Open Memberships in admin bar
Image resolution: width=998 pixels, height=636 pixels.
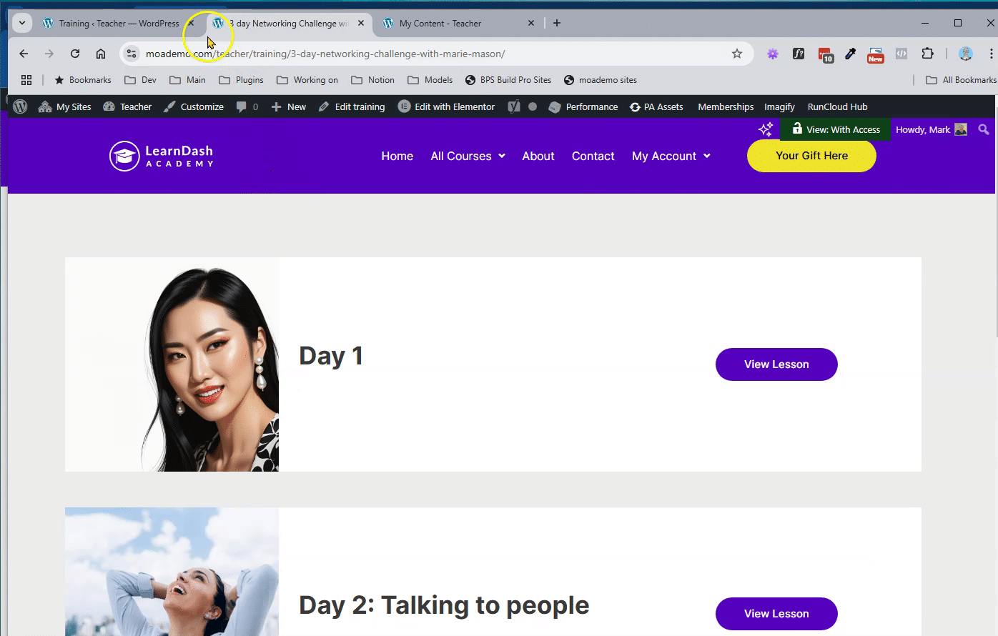(x=726, y=106)
